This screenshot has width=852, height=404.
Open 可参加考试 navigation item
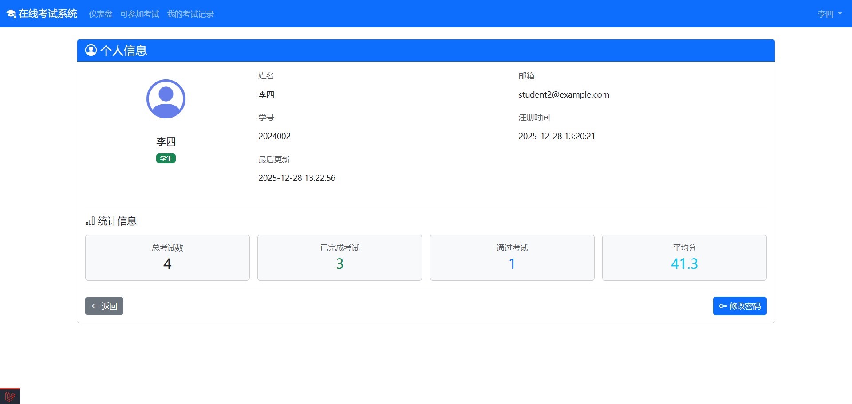pyautogui.click(x=140, y=14)
